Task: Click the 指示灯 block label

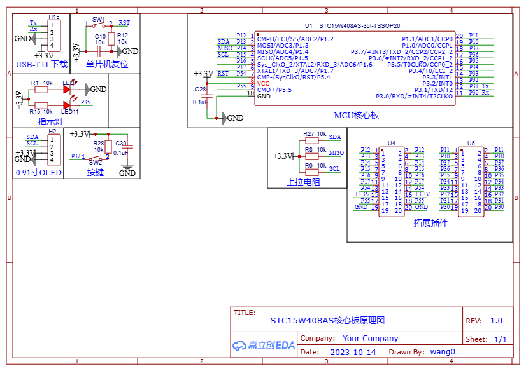Action: [51, 121]
